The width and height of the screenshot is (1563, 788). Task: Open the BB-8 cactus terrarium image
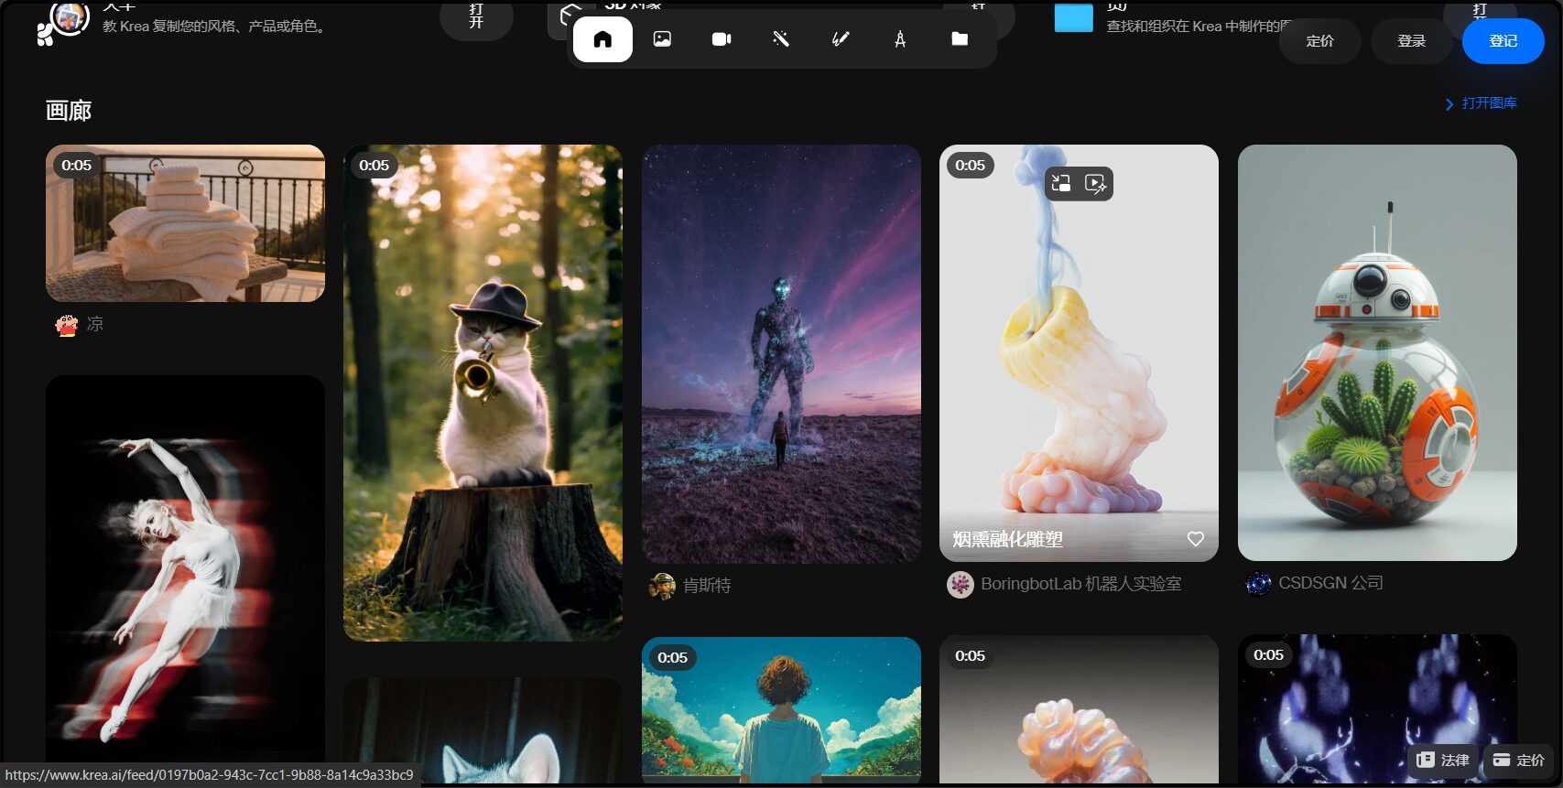1377,352
